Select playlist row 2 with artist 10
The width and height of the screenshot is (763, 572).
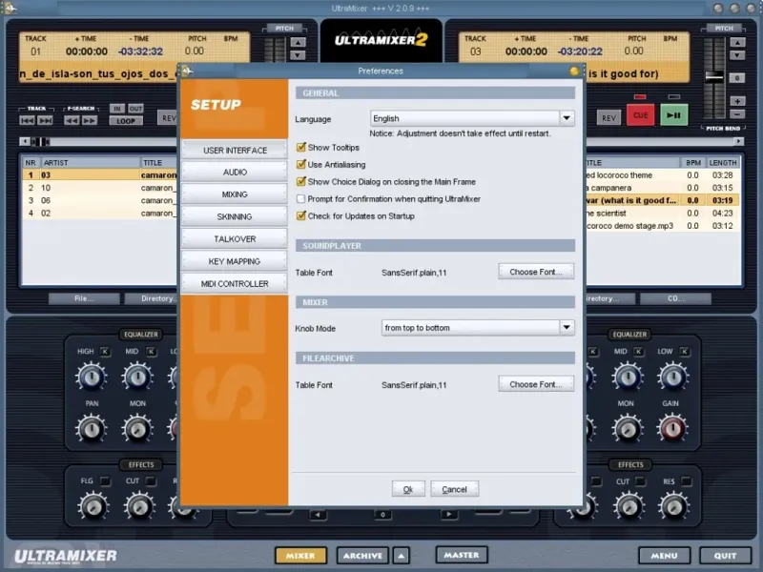pyautogui.click(x=99, y=188)
